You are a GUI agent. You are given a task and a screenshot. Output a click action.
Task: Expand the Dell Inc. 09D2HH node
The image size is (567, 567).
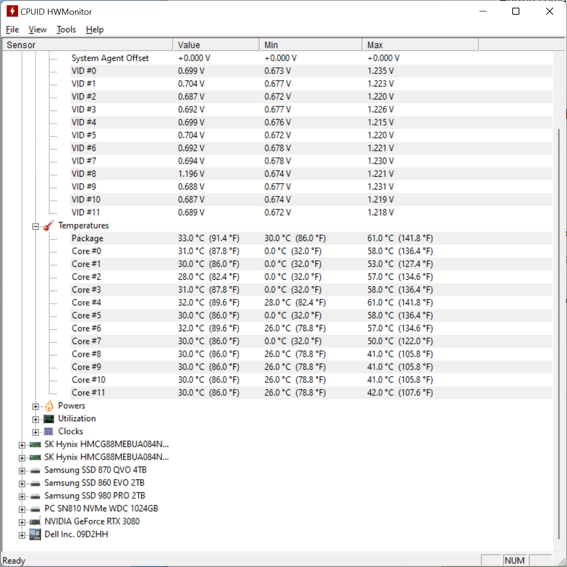coord(22,535)
